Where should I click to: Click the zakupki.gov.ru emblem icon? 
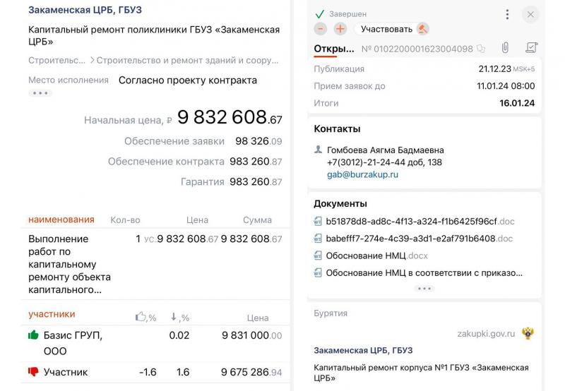pos(528,333)
